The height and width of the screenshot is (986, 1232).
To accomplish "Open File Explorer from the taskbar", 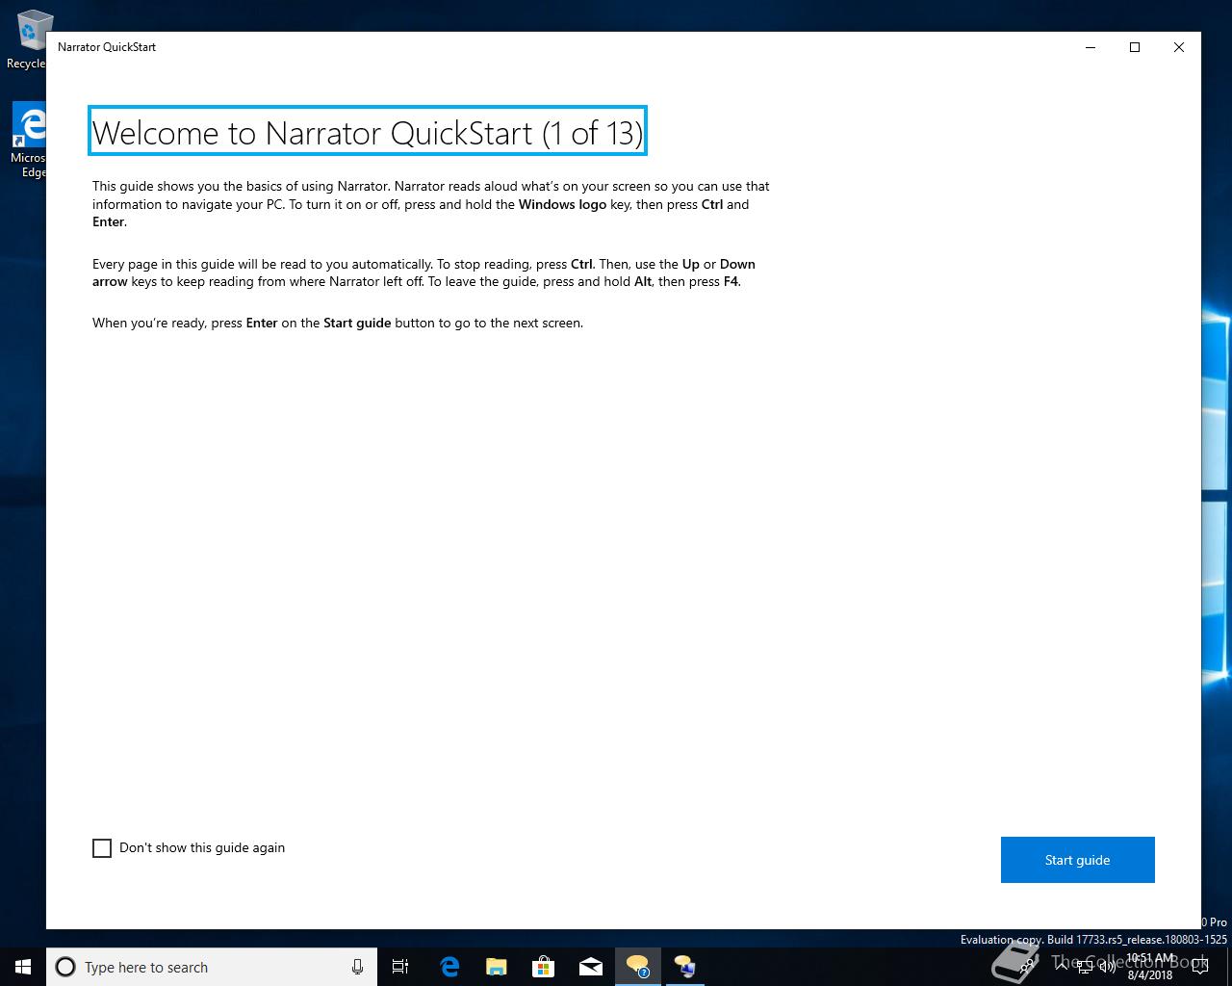I will 497,967.
